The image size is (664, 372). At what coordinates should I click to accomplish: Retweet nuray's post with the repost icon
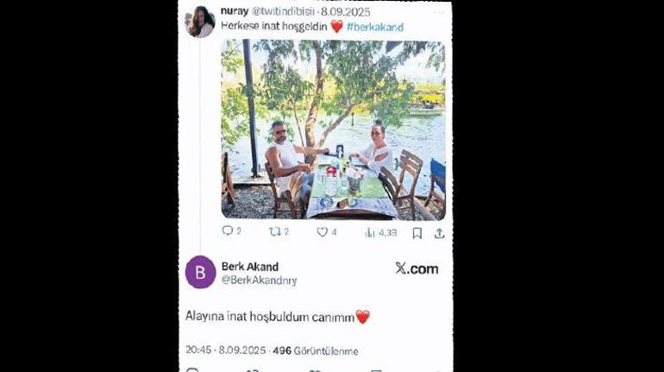276,231
